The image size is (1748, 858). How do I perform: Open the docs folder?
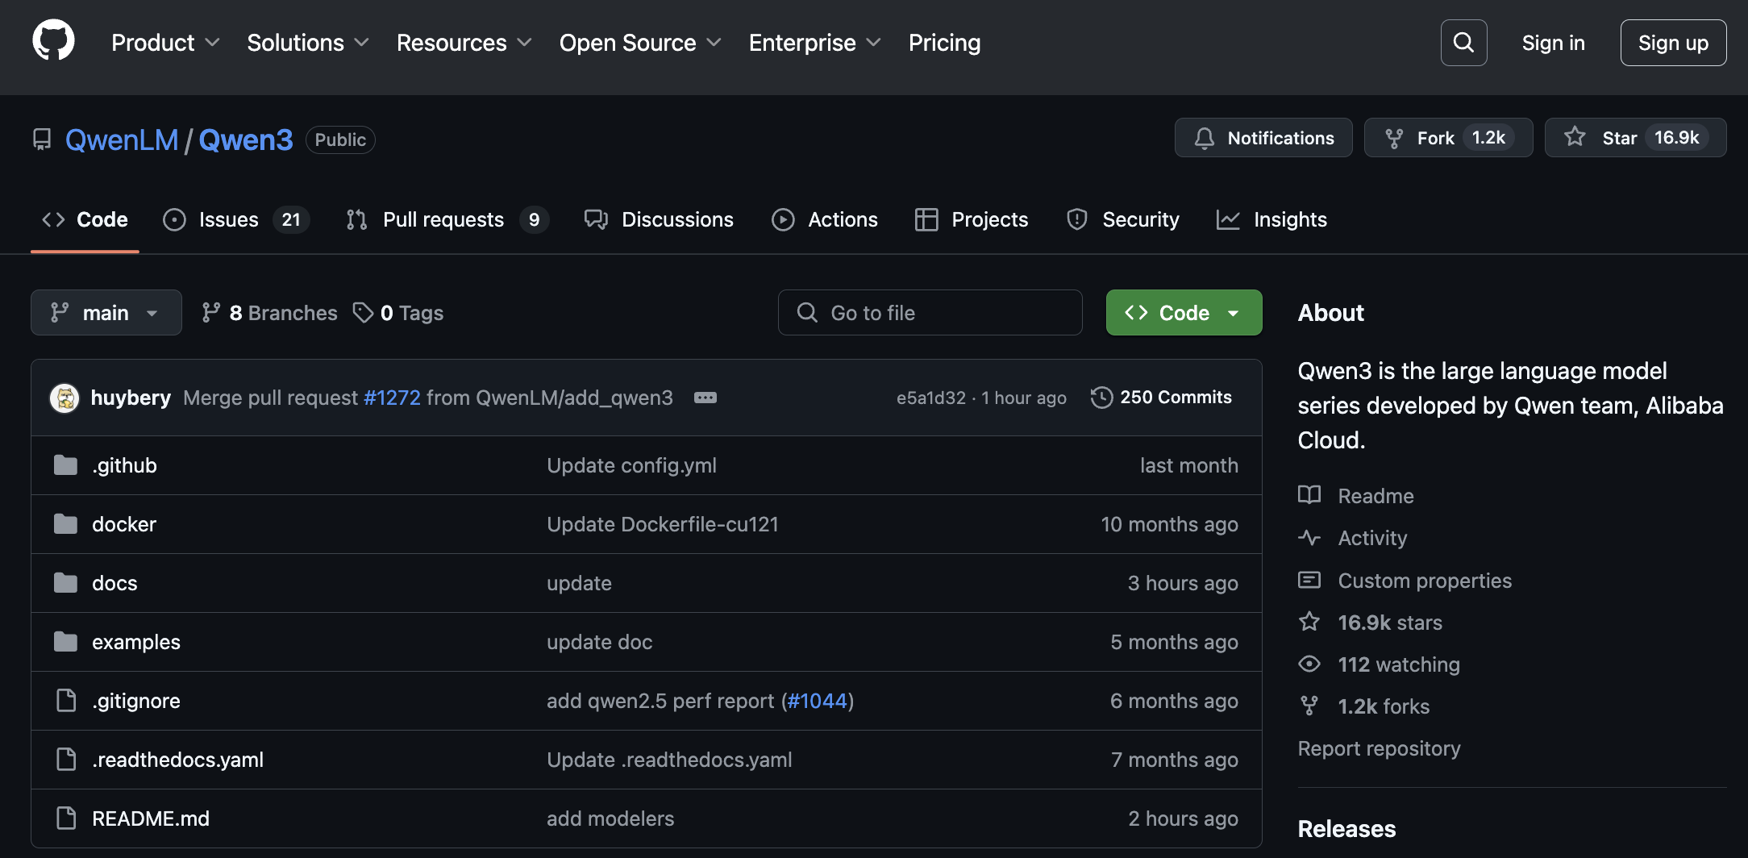click(x=114, y=583)
